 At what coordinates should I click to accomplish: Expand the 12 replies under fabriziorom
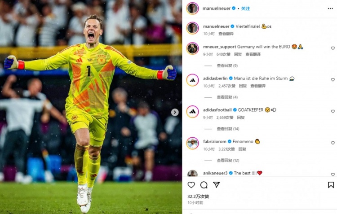pyautogui.click(x=228, y=160)
